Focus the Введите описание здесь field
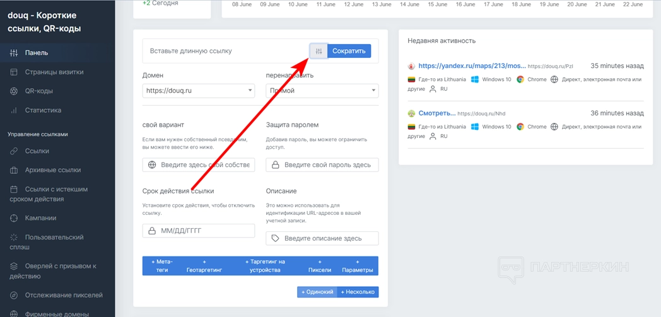The width and height of the screenshot is (661, 317). [x=322, y=238]
